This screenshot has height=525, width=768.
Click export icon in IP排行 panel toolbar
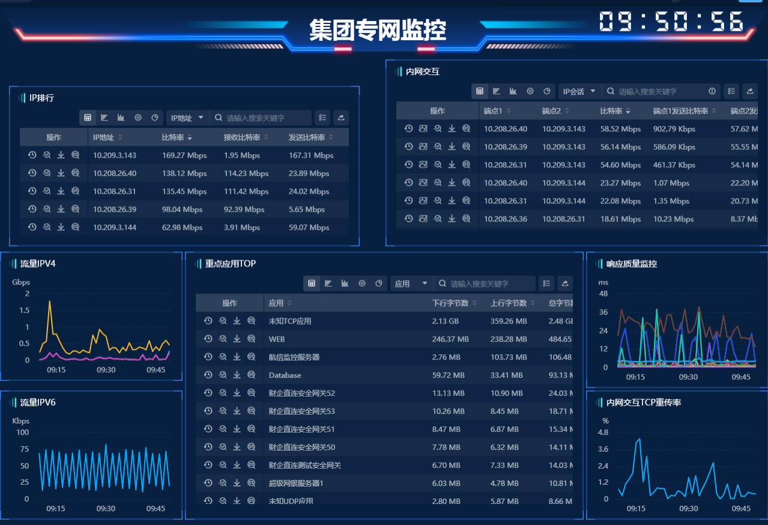[x=341, y=118]
